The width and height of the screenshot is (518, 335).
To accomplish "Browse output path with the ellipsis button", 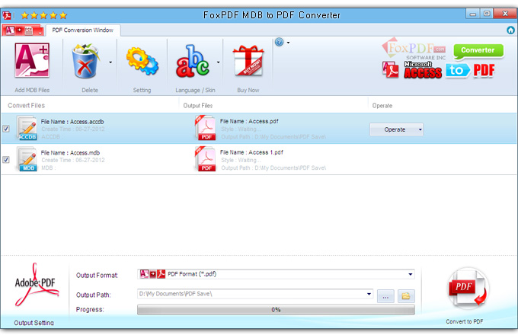I will click(385, 296).
